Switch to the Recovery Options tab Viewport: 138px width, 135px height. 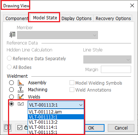pyautogui.click(x=113, y=19)
